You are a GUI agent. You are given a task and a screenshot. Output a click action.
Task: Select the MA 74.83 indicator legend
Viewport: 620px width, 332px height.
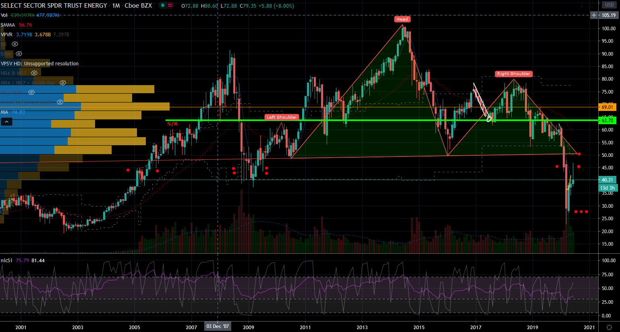(x=13, y=112)
